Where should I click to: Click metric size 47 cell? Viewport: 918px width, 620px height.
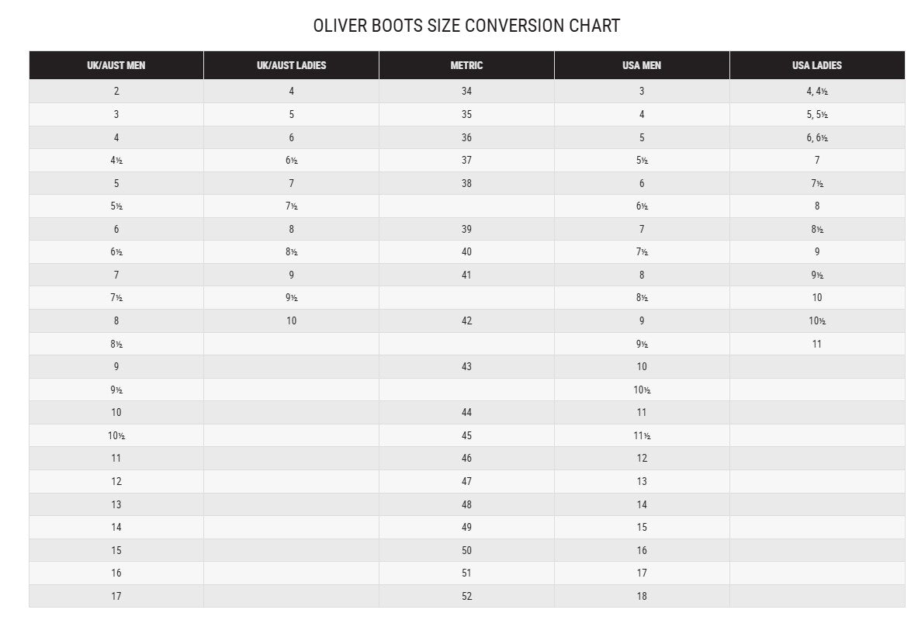[466, 481]
